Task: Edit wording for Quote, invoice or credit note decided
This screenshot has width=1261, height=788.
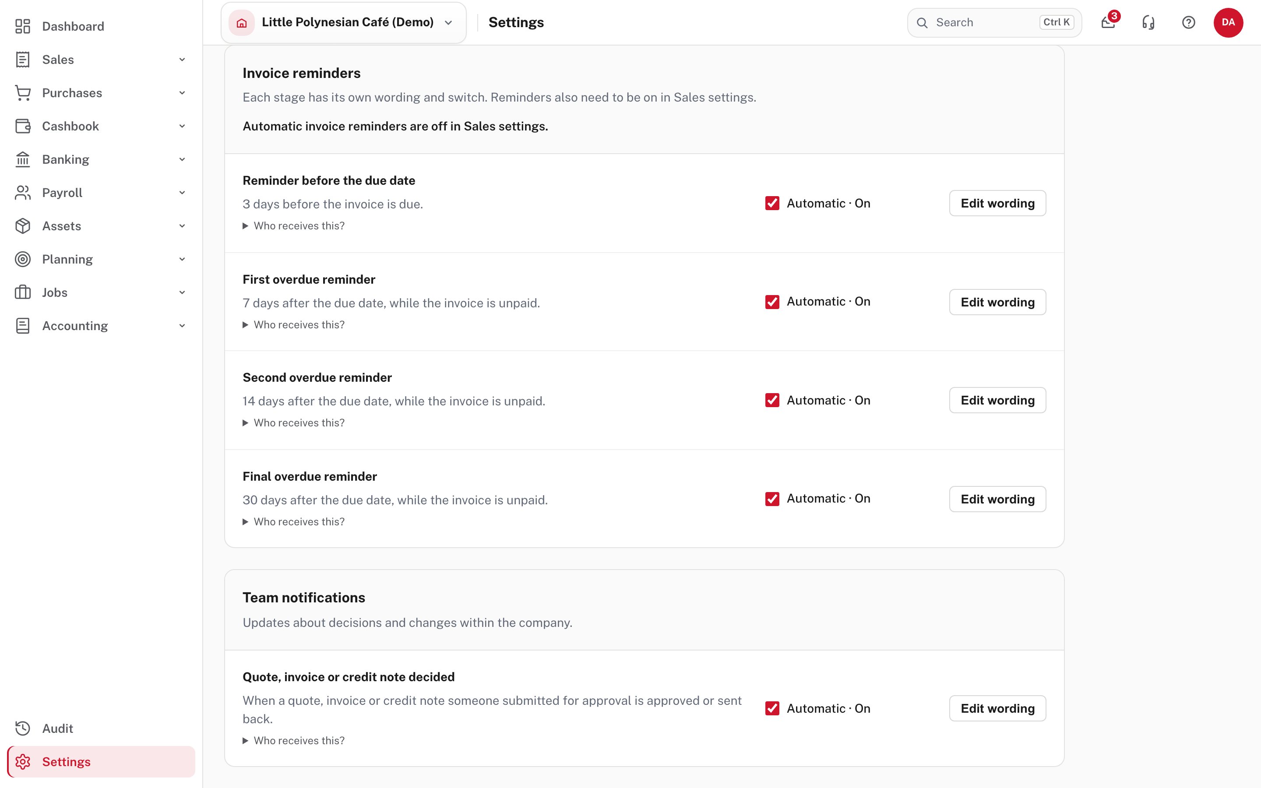Action: tap(997, 708)
